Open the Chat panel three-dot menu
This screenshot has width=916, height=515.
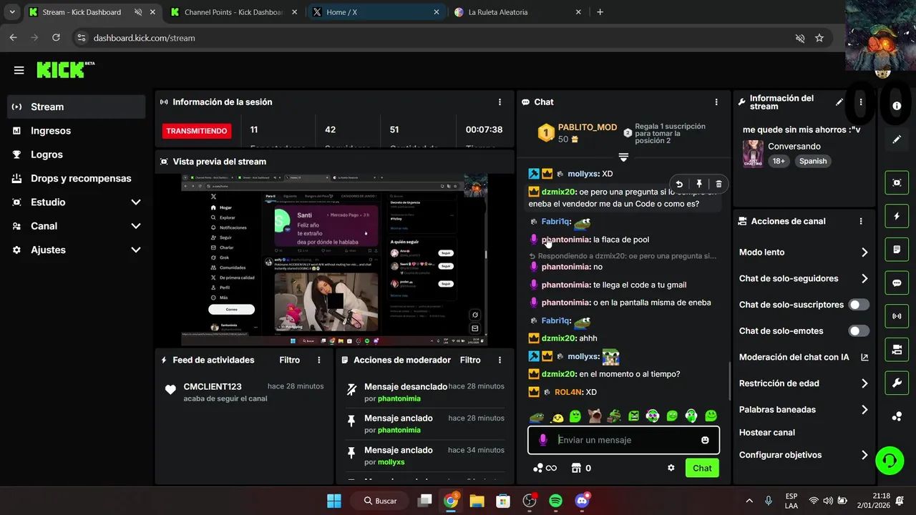716,102
